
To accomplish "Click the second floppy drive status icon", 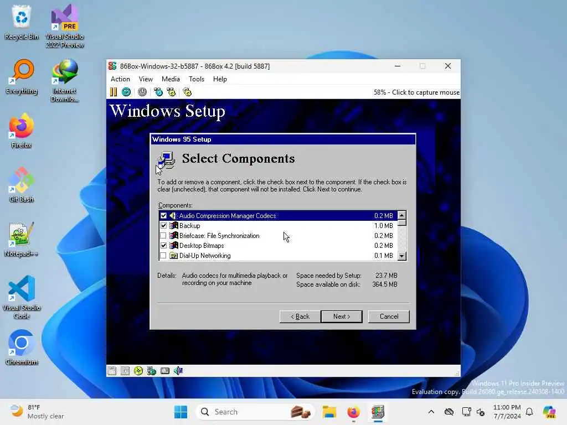I will (125, 371).
